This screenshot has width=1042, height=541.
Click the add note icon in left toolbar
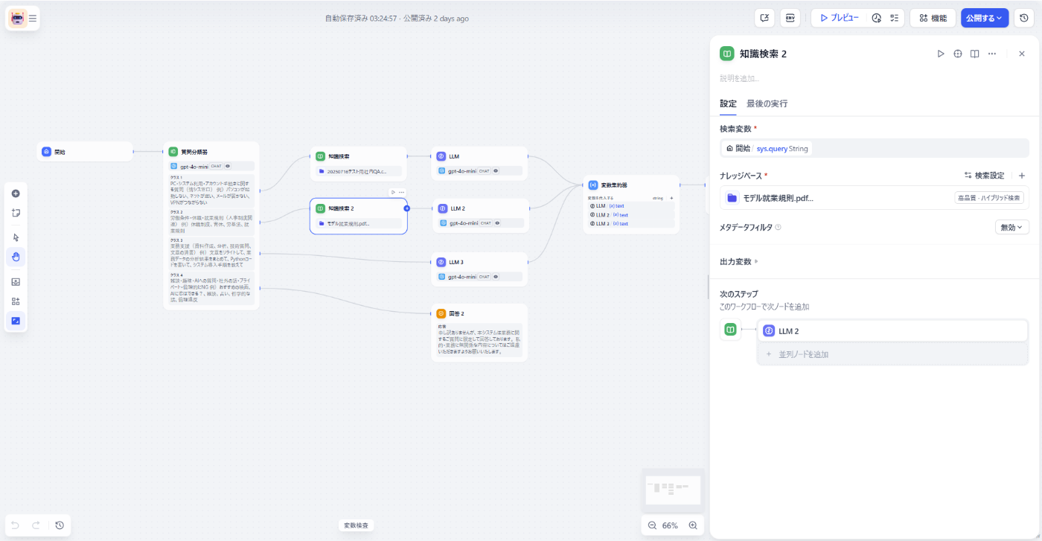[x=16, y=212]
